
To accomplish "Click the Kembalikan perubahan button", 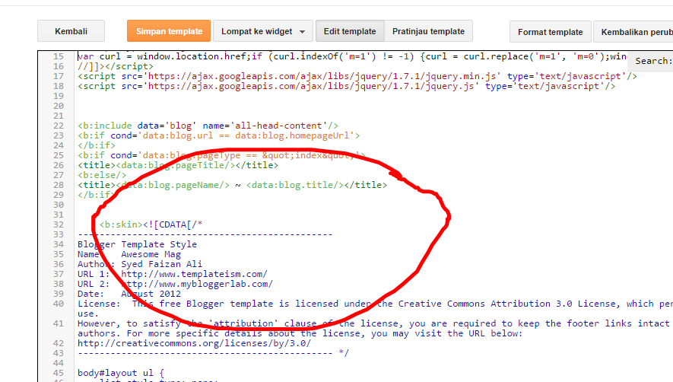I will (633, 32).
